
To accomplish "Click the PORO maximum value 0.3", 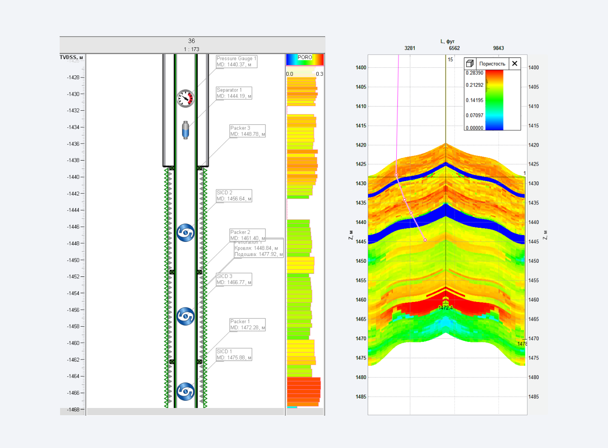I will [320, 74].
